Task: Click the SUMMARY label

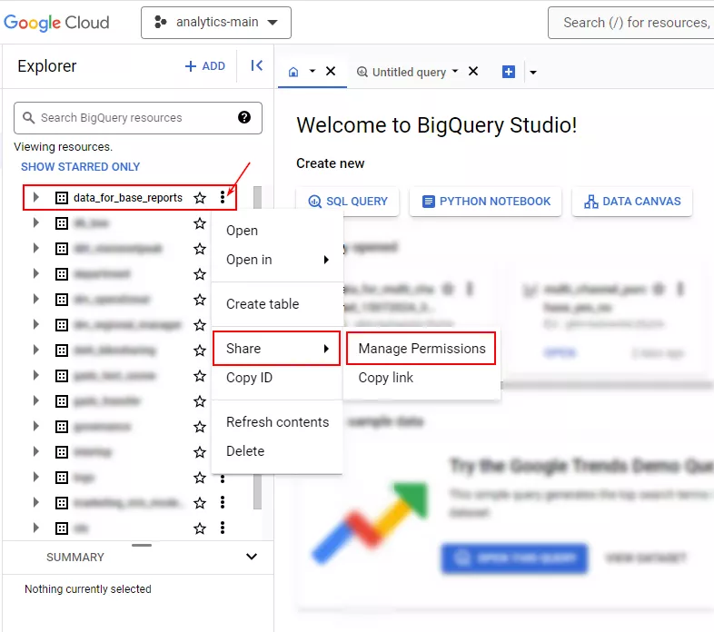Action: (x=75, y=557)
